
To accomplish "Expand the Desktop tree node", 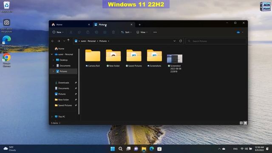I will [x=54, y=60].
